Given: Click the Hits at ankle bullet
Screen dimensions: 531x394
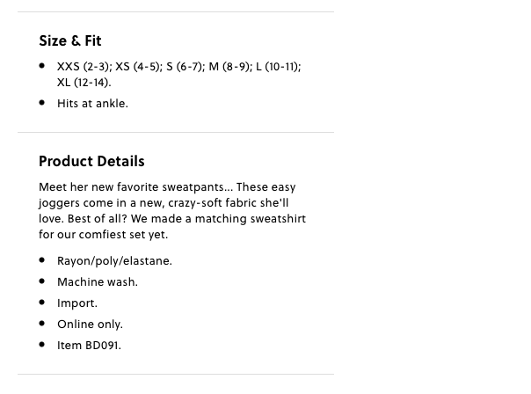Looking at the screenshot, I should (93, 103).
